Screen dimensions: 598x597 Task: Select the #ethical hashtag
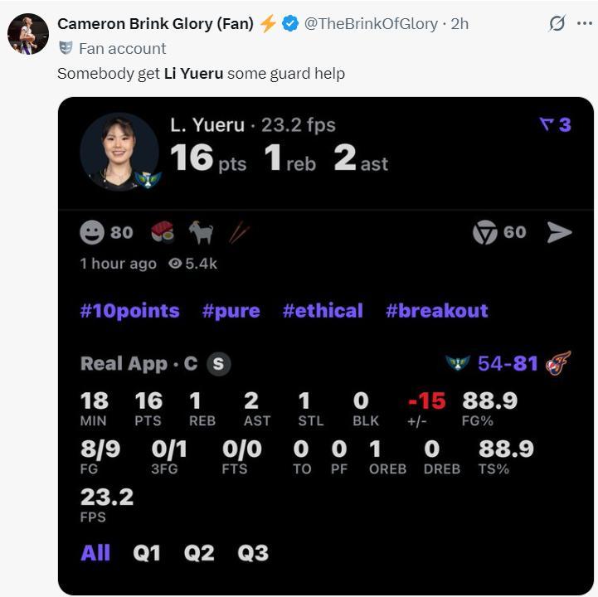(x=323, y=311)
